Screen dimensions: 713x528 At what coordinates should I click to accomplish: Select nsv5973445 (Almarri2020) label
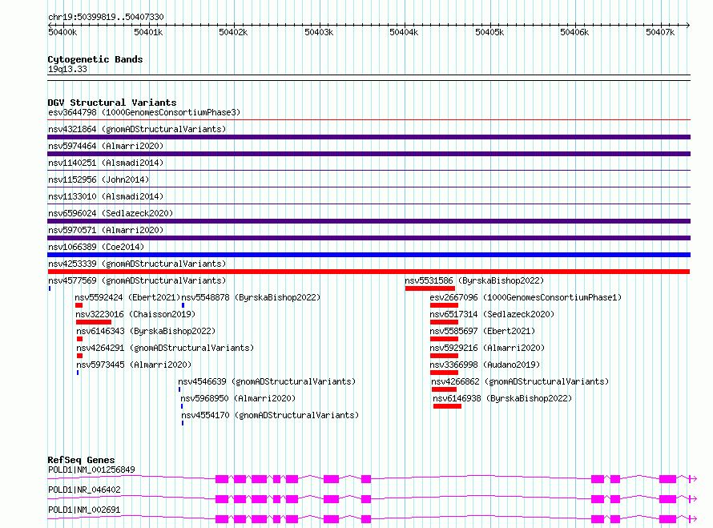(134, 365)
